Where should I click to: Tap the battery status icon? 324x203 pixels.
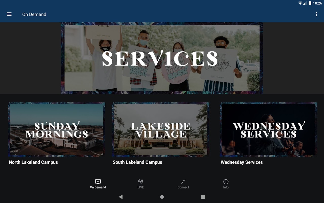pos(310,3)
